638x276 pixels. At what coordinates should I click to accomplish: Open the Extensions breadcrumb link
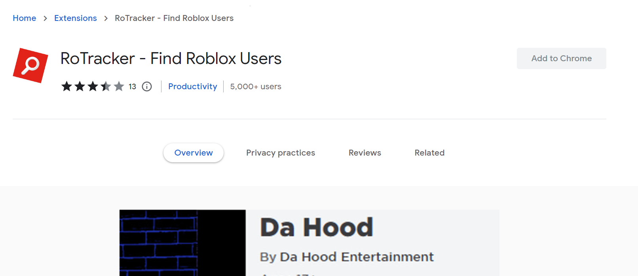[76, 18]
